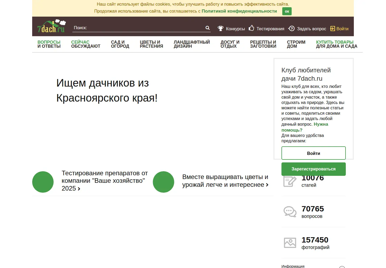The image size is (386, 268).
Task: Click the 70765 вопросов counter
Action: pos(313,212)
